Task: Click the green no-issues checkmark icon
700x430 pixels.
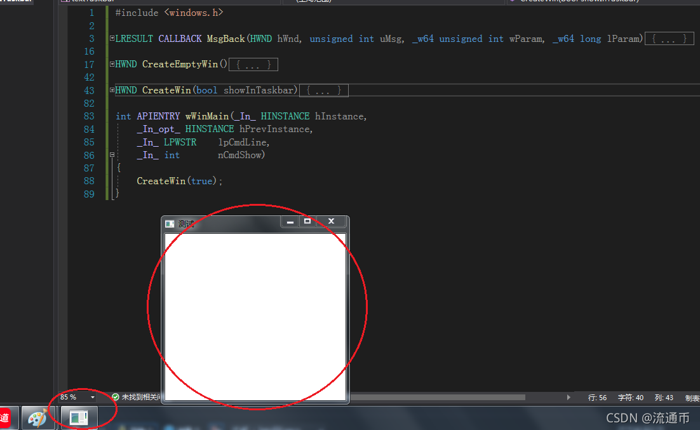Action: pos(115,397)
